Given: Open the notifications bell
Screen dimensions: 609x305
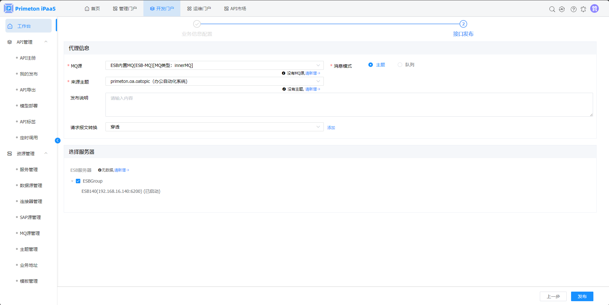Looking at the screenshot, I should 583,9.
